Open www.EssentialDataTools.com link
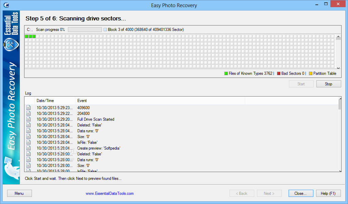 (x=110, y=193)
